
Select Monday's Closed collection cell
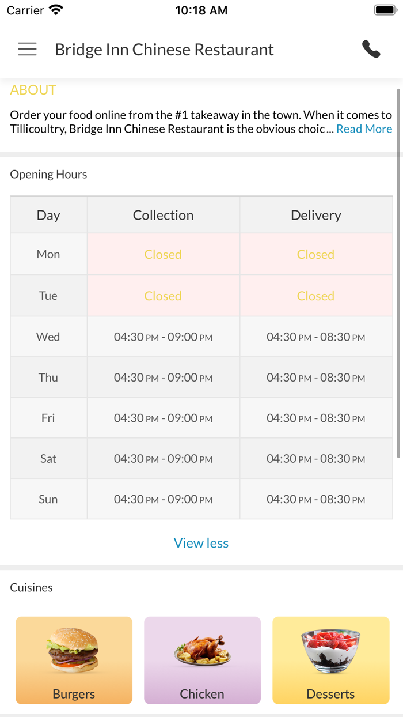coord(163,254)
